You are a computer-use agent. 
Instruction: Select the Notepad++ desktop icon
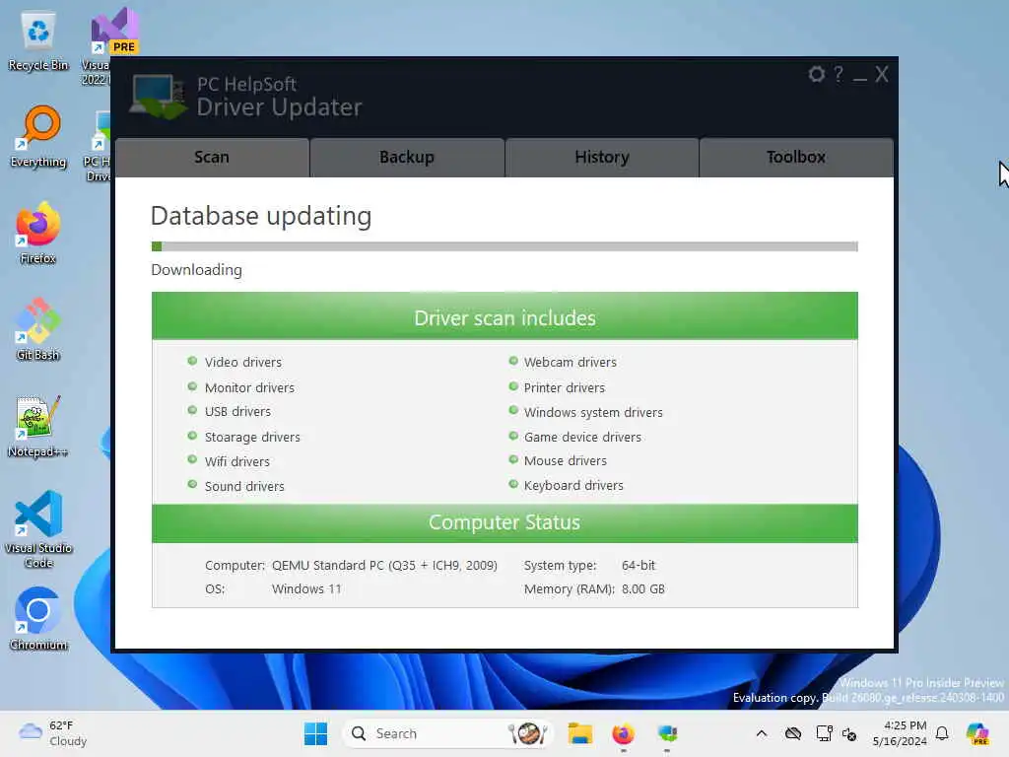coord(38,426)
